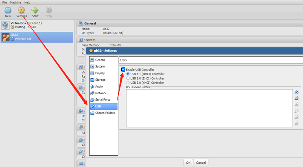303x167 pixels.
Task: Click General icon in settings sidebar
Action: pyautogui.click(x=92, y=60)
